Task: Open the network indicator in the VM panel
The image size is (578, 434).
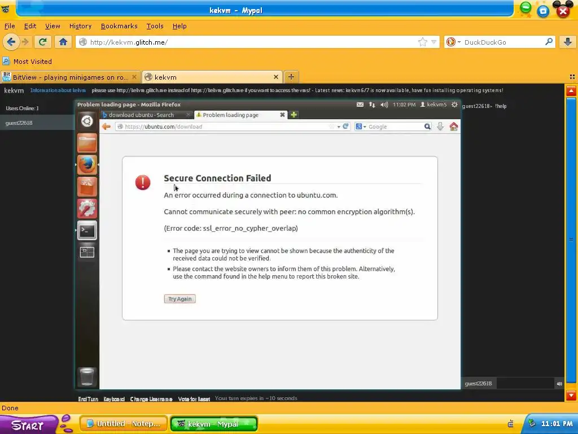Action: pyautogui.click(x=372, y=105)
